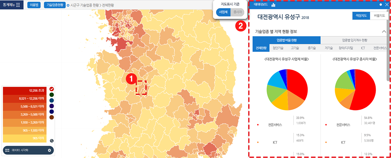Switch to 색상지도 view
The width and height of the screenshot is (391, 158).
click(361, 15)
